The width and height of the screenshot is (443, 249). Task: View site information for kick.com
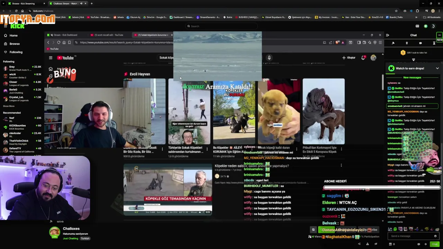[30, 11]
